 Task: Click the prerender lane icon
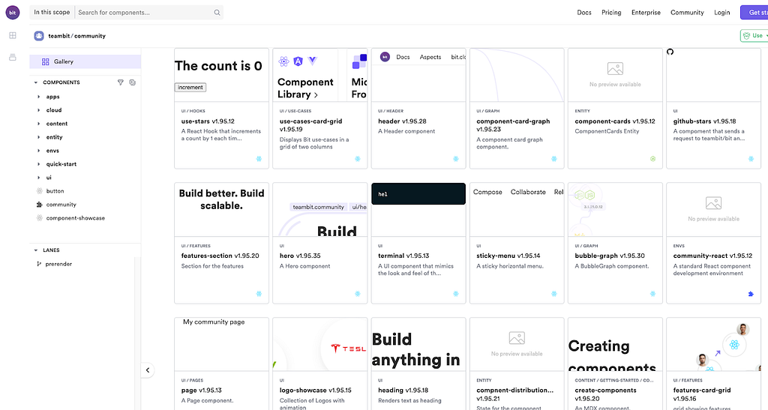39,264
